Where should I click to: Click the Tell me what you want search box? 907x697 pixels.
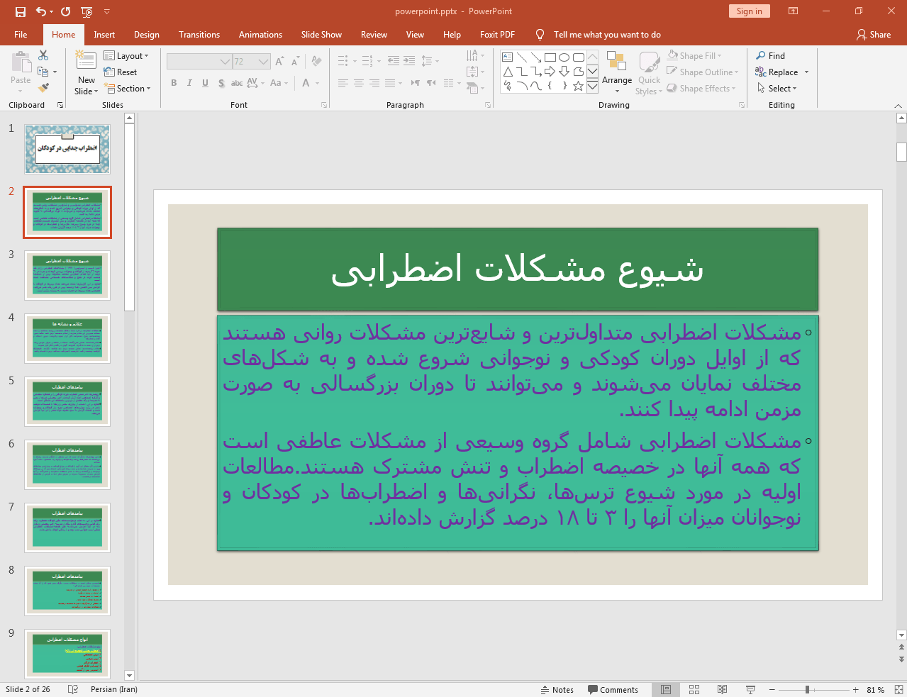tap(607, 35)
